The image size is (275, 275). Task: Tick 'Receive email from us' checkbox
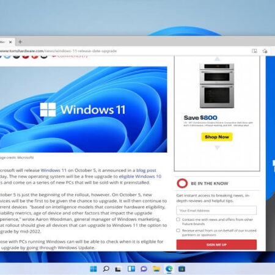[178, 230]
